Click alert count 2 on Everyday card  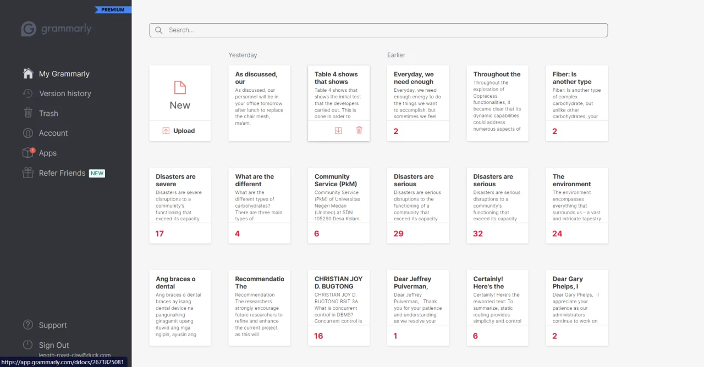coord(396,131)
